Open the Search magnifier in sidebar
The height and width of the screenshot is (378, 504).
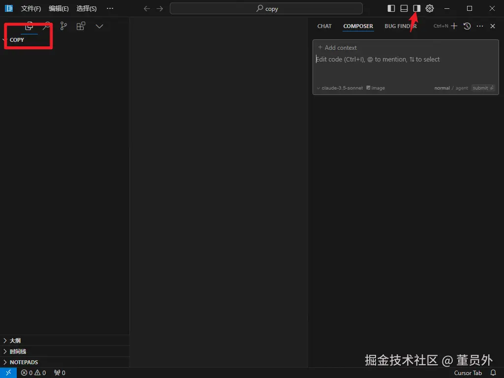click(47, 27)
